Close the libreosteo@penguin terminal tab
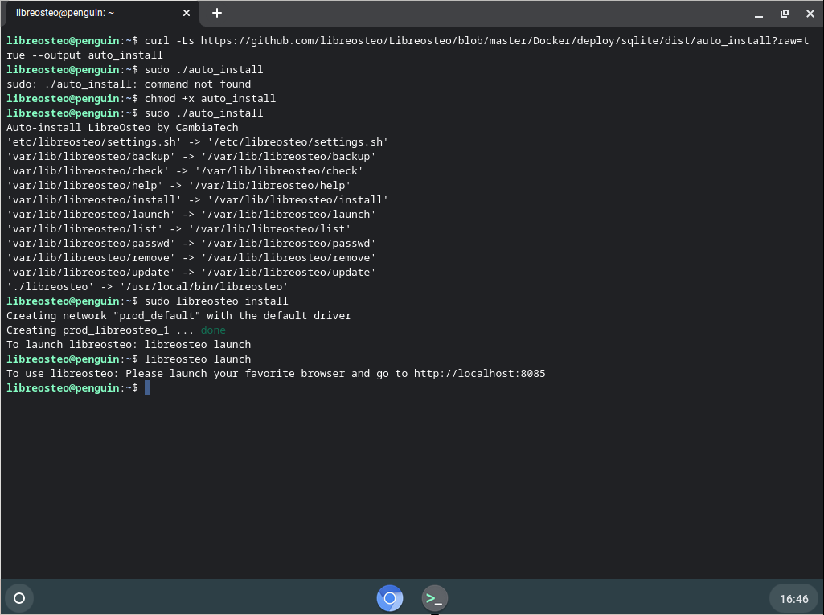 187,13
